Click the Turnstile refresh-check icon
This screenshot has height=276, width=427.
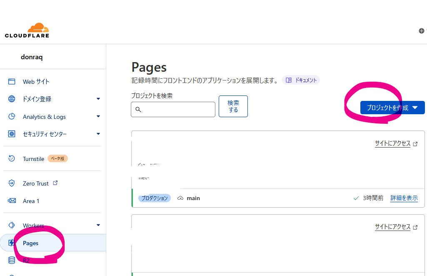pyautogui.click(x=12, y=158)
